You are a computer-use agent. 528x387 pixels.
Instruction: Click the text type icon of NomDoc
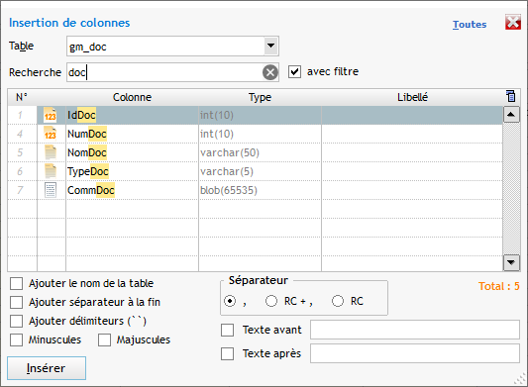51,152
